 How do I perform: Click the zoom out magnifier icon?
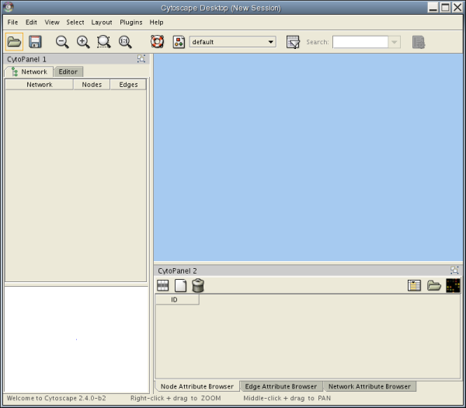(x=62, y=42)
